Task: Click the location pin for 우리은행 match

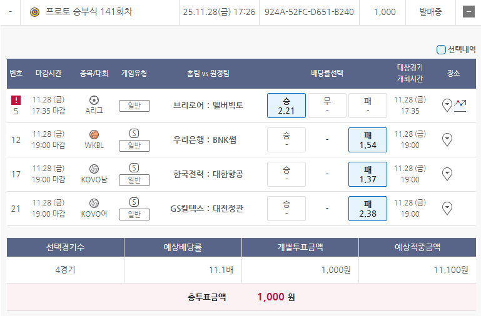Action: 447,139
